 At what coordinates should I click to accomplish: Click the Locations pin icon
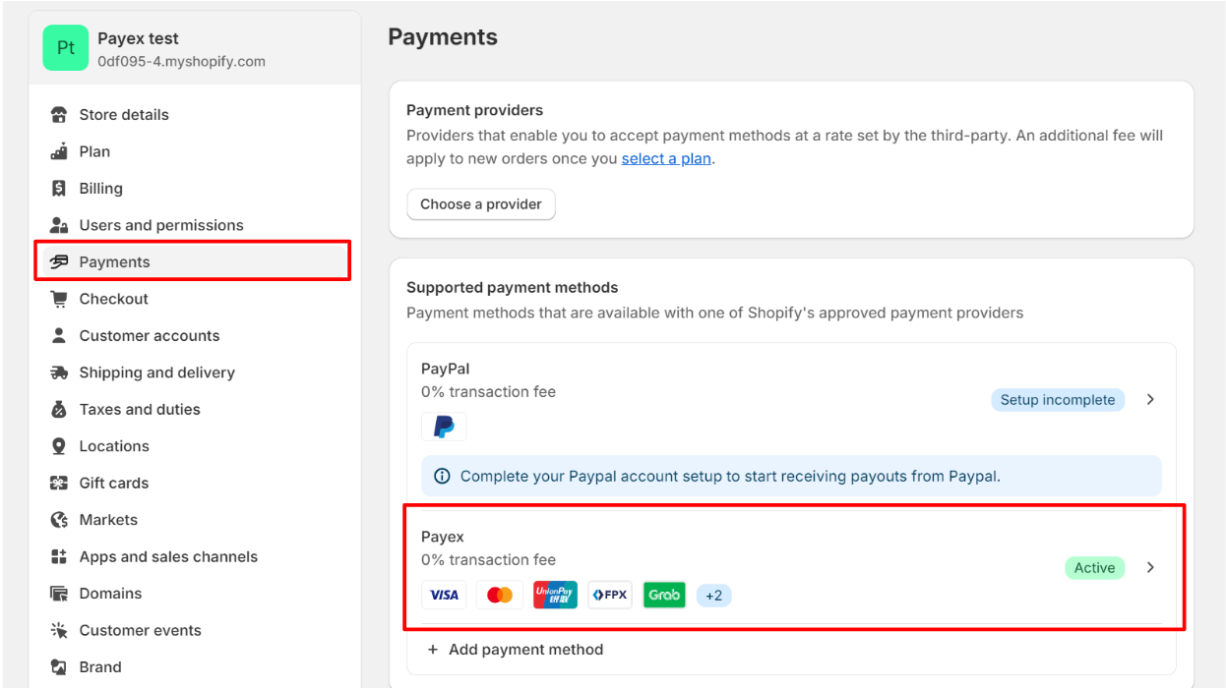pyautogui.click(x=59, y=446)
